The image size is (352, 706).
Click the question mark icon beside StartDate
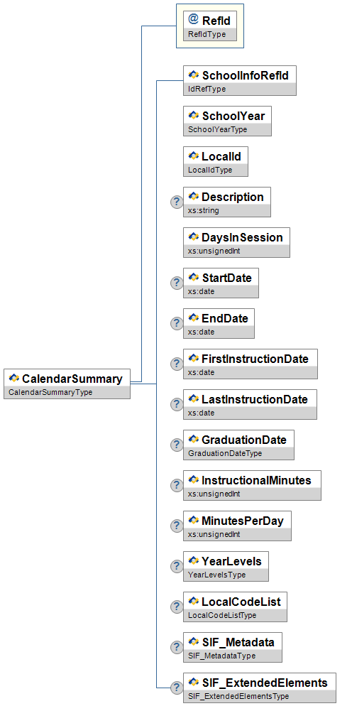pos(177,283)
